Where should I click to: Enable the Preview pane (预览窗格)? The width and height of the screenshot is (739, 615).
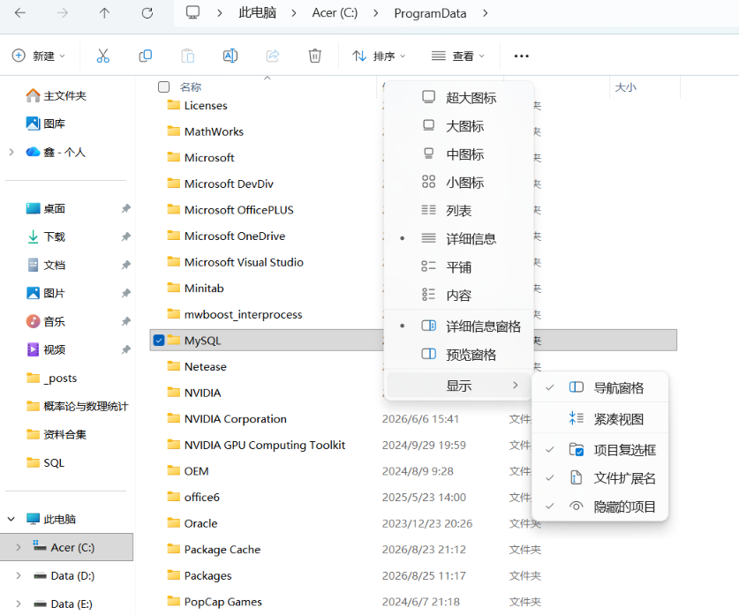coord(458,355)
